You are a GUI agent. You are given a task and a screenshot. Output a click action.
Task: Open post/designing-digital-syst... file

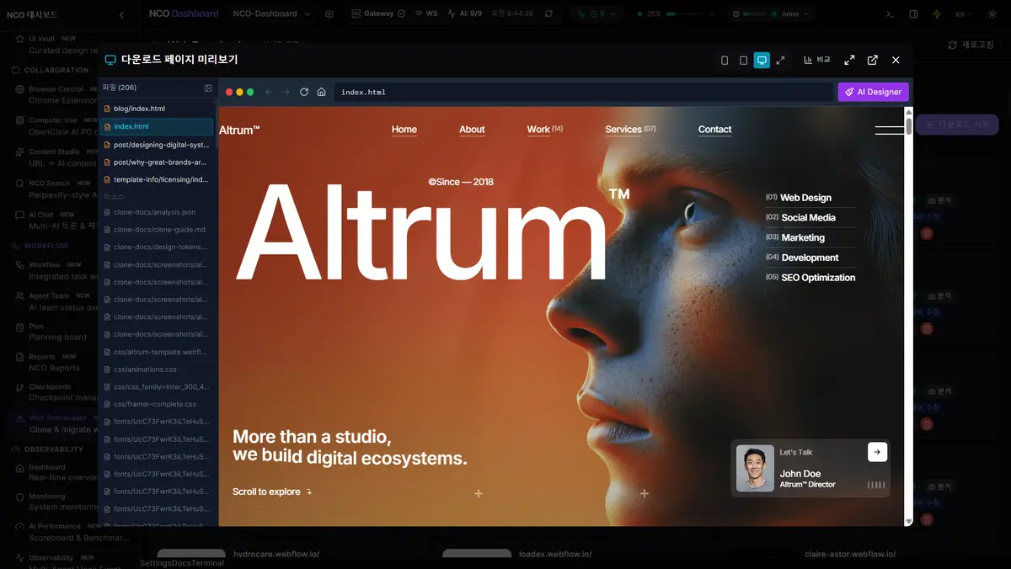pyautogui.click(x=157, y=145)
